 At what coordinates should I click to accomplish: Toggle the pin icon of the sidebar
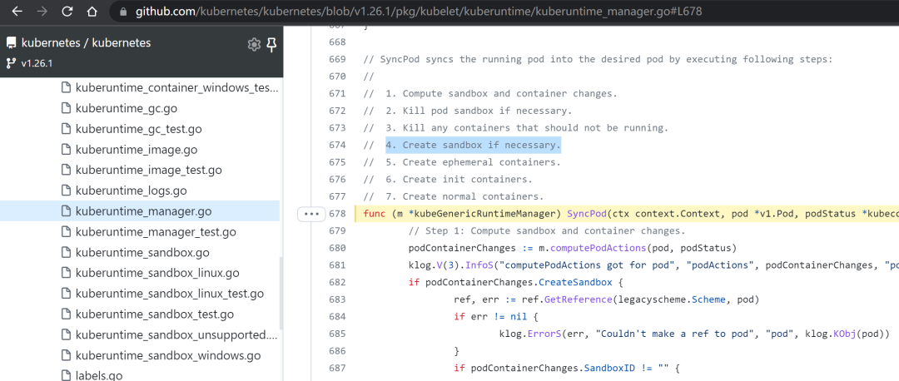coord(271,44)
